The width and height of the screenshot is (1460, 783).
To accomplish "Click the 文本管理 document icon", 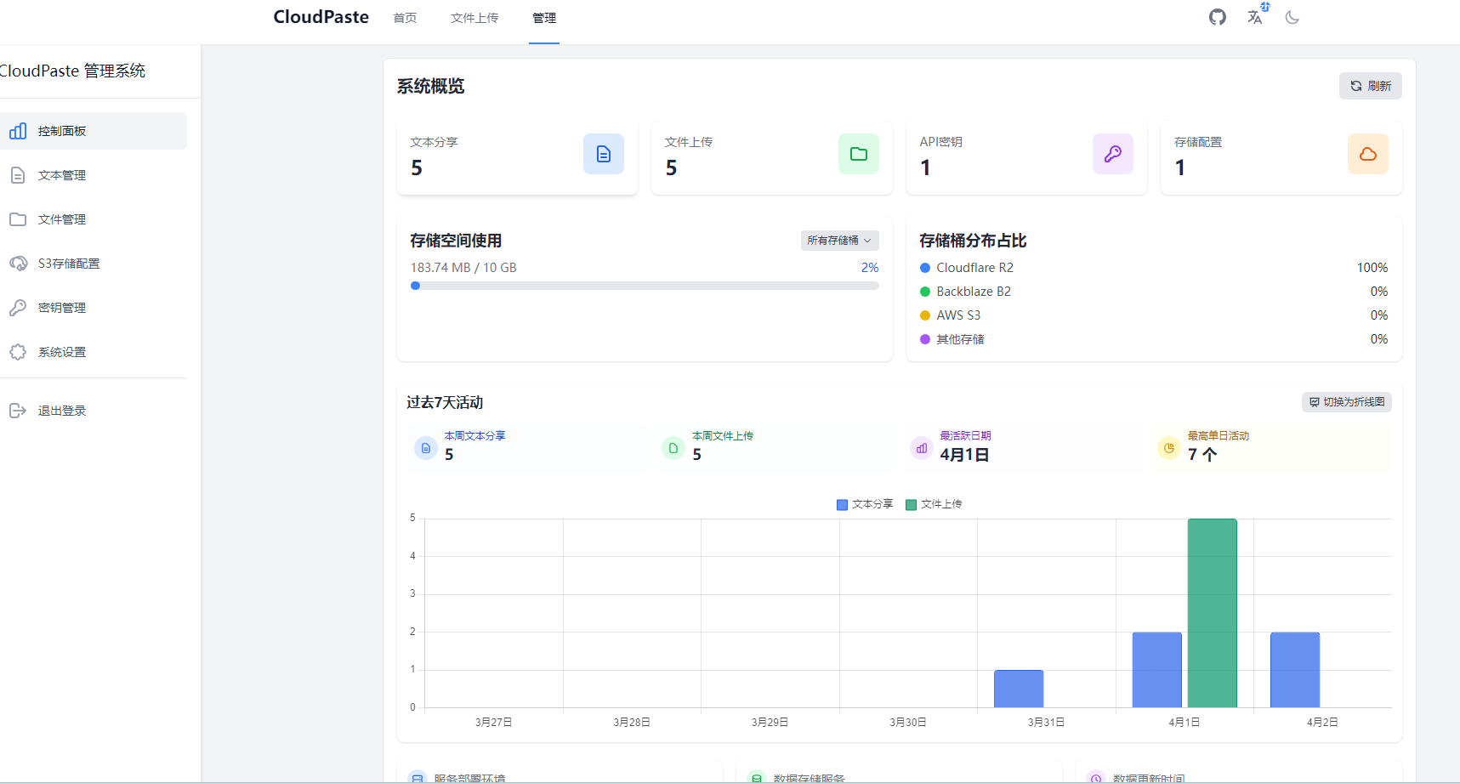I will [x=19, y=175].
